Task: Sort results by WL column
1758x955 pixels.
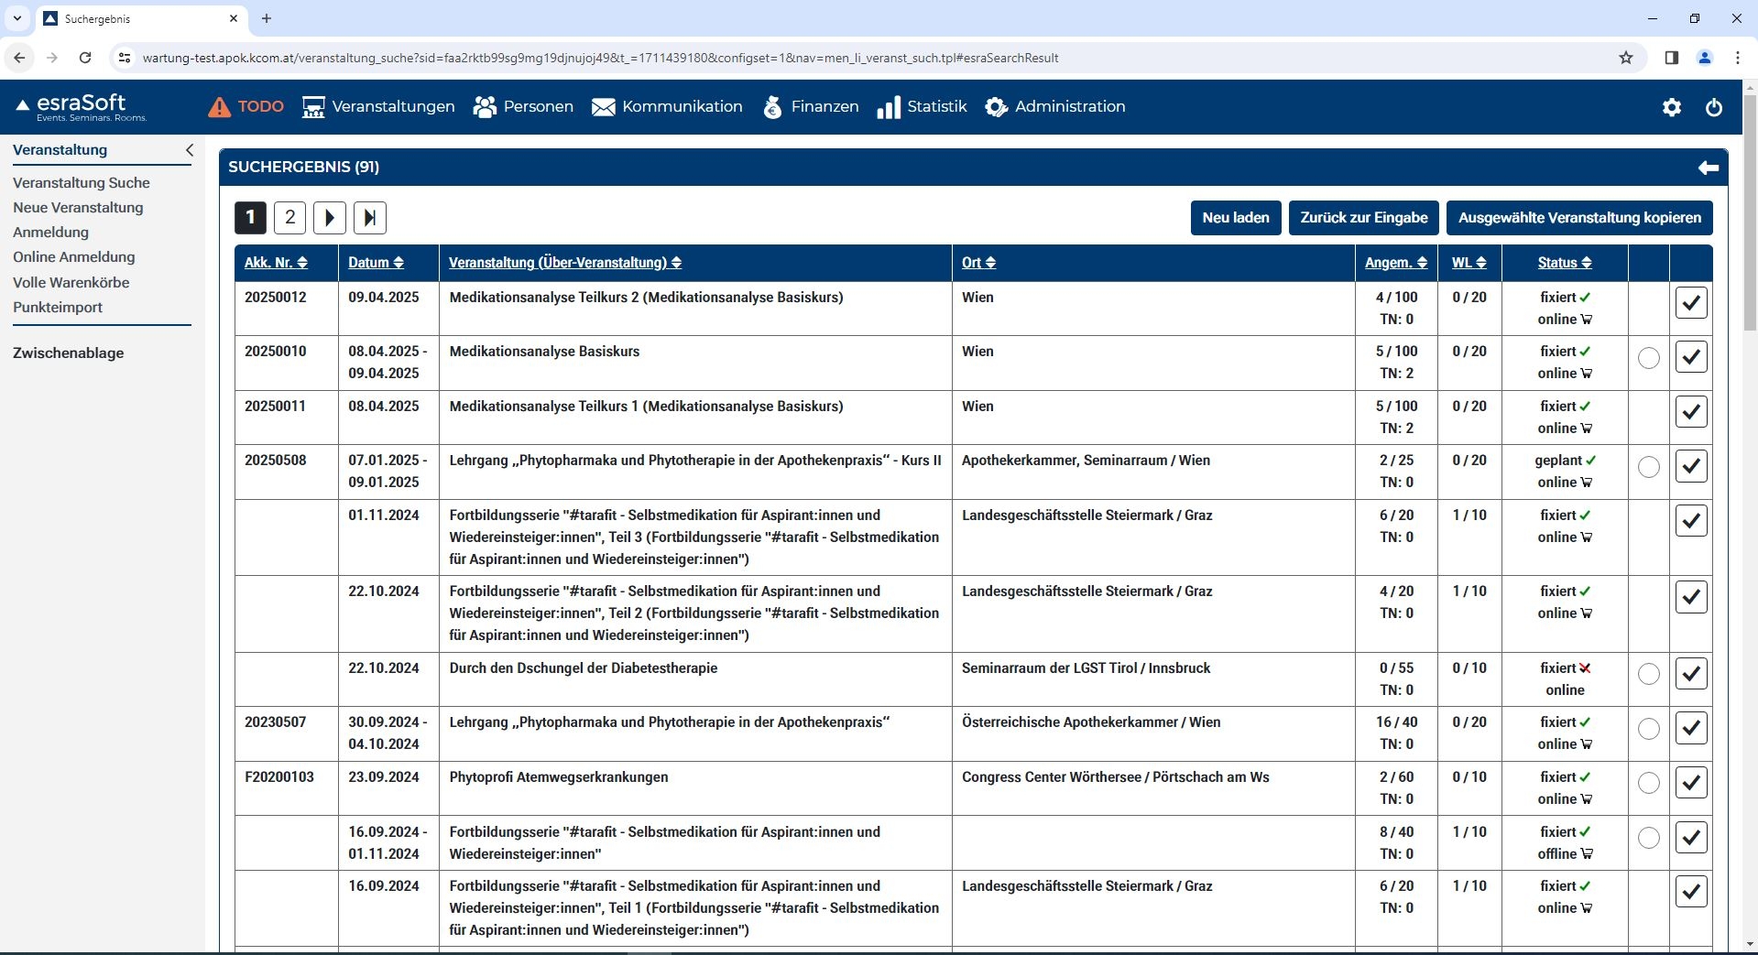Action: click(1469, 263)
